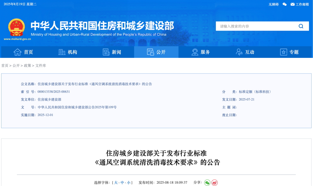Click the building icon beside 机构

click(62, 52)
